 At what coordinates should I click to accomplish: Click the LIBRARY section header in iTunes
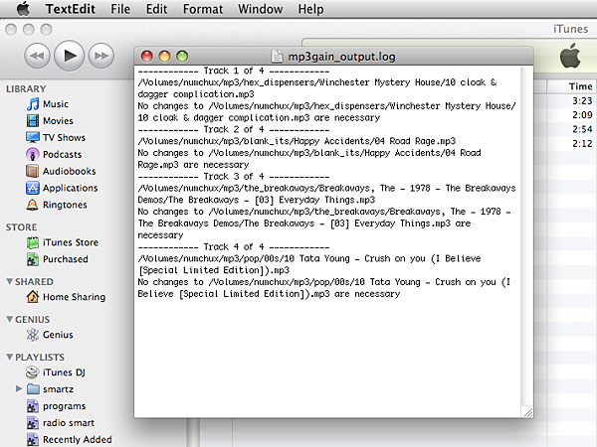point(26,89)
